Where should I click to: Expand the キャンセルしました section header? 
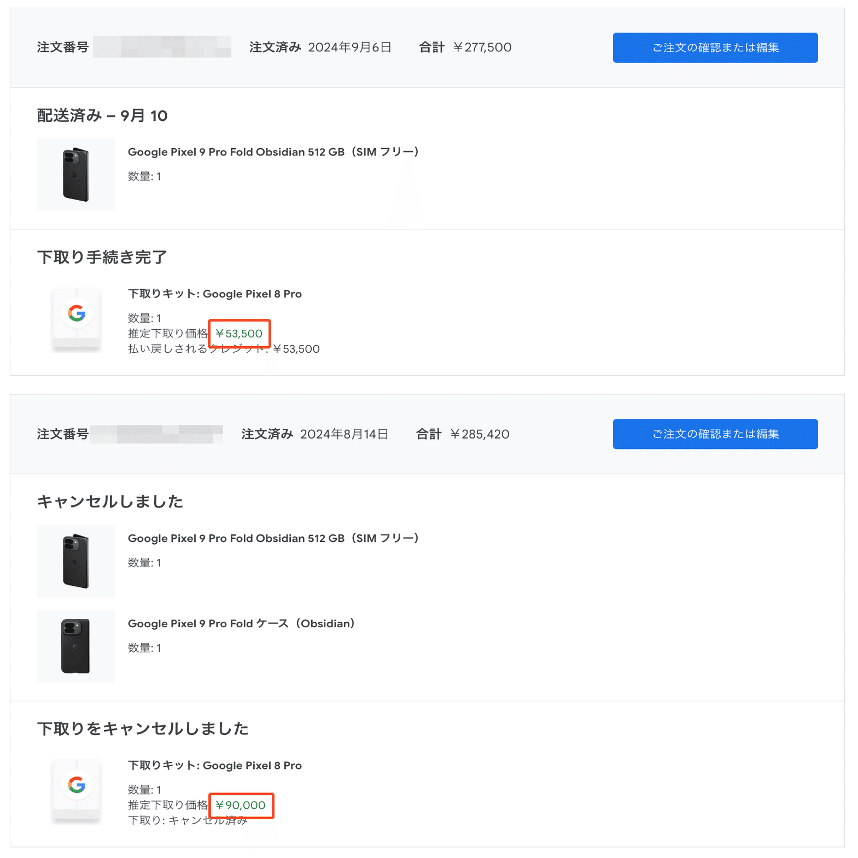coord(110,501)
